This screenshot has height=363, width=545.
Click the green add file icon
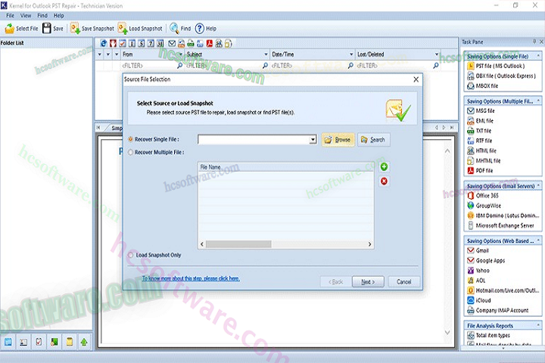(384, 166)
